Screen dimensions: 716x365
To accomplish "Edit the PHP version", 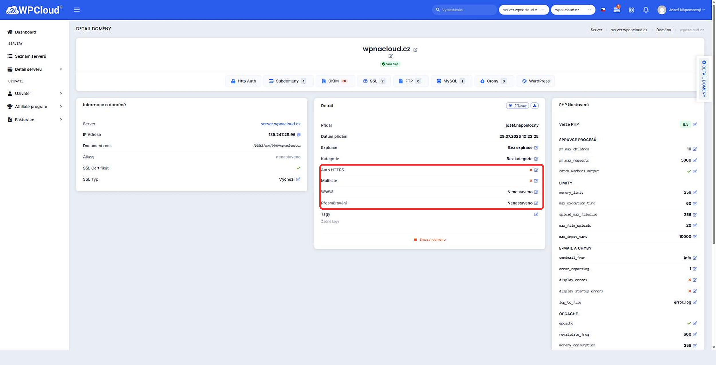I will pyautogui.click(x=695, y=124).
